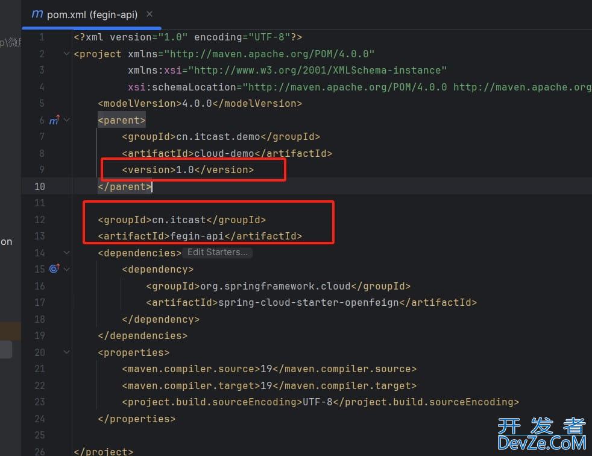Image resolution: width=592 pixels, height=456 pixels.
Task: Collapse the properties block fold arrow
Action: pos(67,352)
